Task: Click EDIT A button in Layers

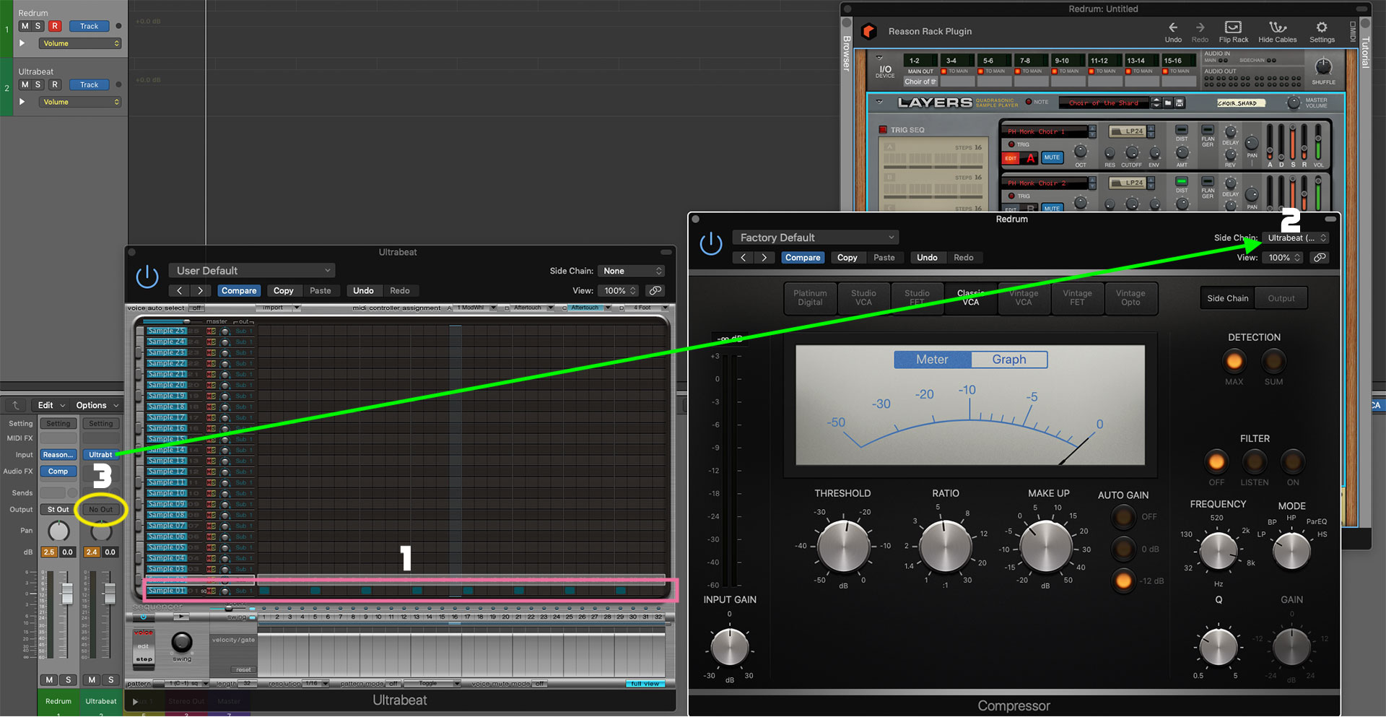Action: pos(1021,158)
